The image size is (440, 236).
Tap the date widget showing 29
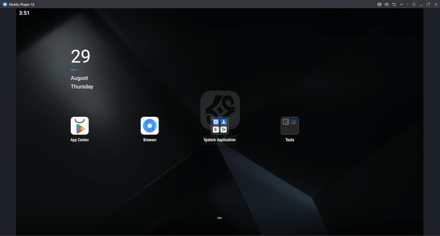click(81, 57)
